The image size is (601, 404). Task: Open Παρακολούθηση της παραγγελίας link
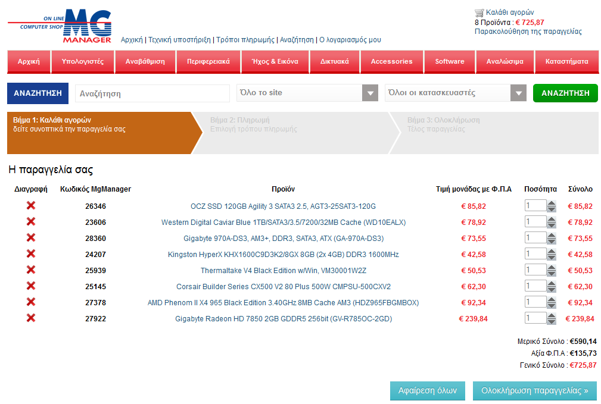pos(528,32)
